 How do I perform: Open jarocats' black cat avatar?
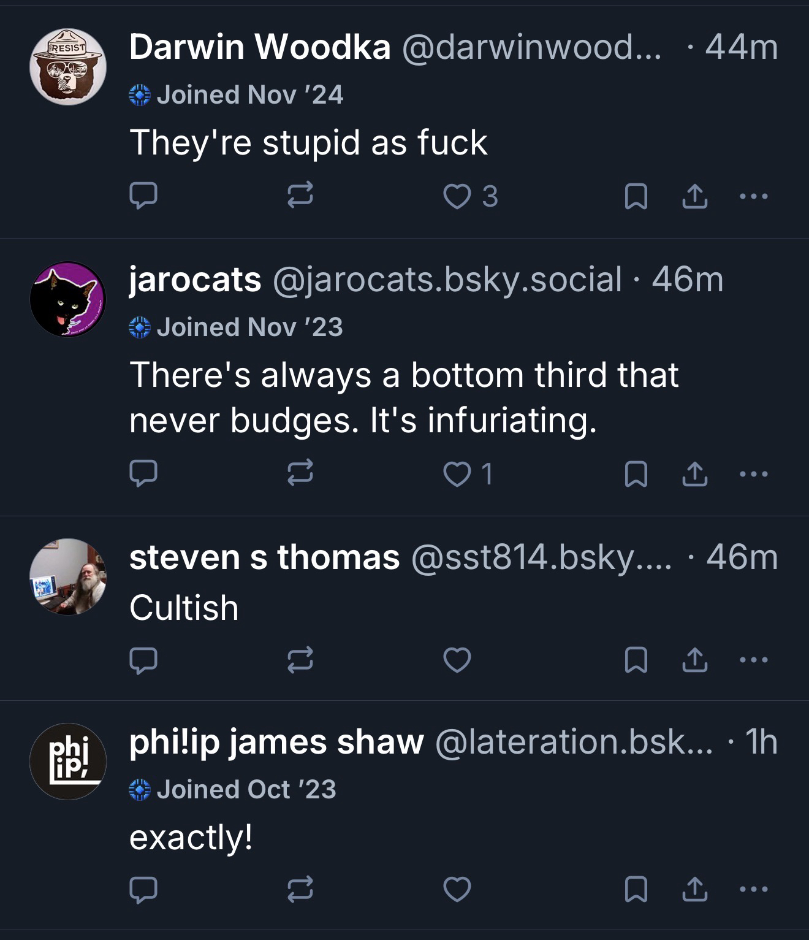(x=68, y=299)
